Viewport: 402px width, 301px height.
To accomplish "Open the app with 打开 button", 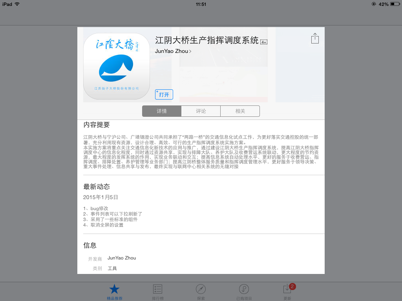I will point(164,94).
